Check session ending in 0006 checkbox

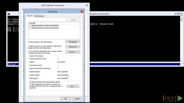tap(30, 28)
